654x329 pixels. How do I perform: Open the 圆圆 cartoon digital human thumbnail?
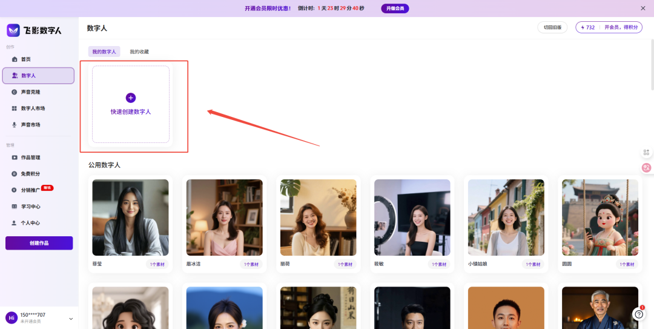600,218
